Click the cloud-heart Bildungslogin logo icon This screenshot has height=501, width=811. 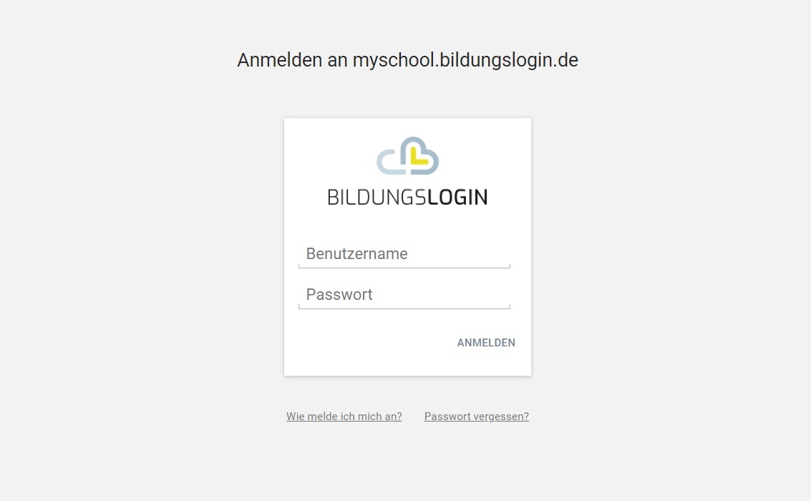click(407, 155)
